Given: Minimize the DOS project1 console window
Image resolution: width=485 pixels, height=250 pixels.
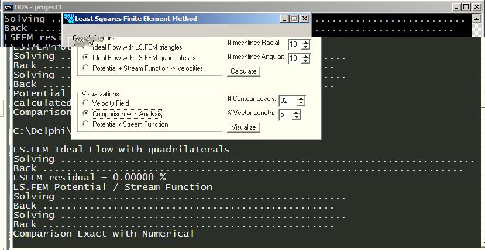Looking at the screenshot, I should (458, 6).
